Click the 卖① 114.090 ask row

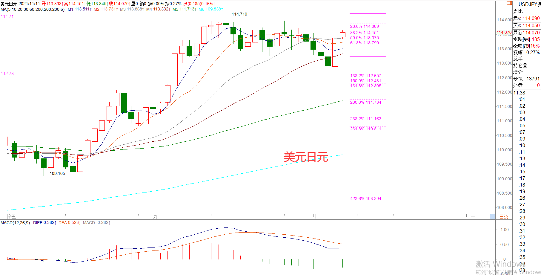527,19
